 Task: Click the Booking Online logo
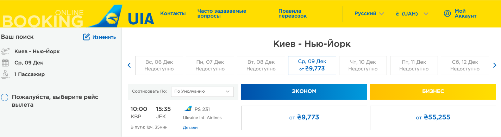click(x=43, y=19)
